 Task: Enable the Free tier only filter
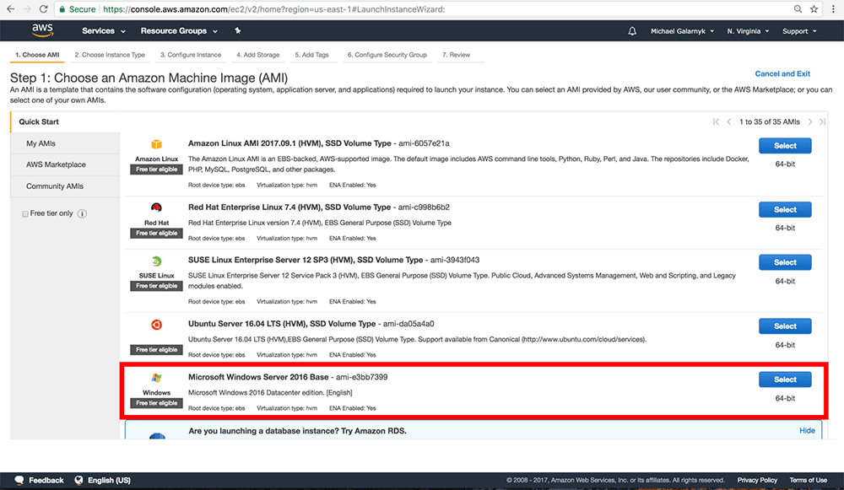[25, 213]
